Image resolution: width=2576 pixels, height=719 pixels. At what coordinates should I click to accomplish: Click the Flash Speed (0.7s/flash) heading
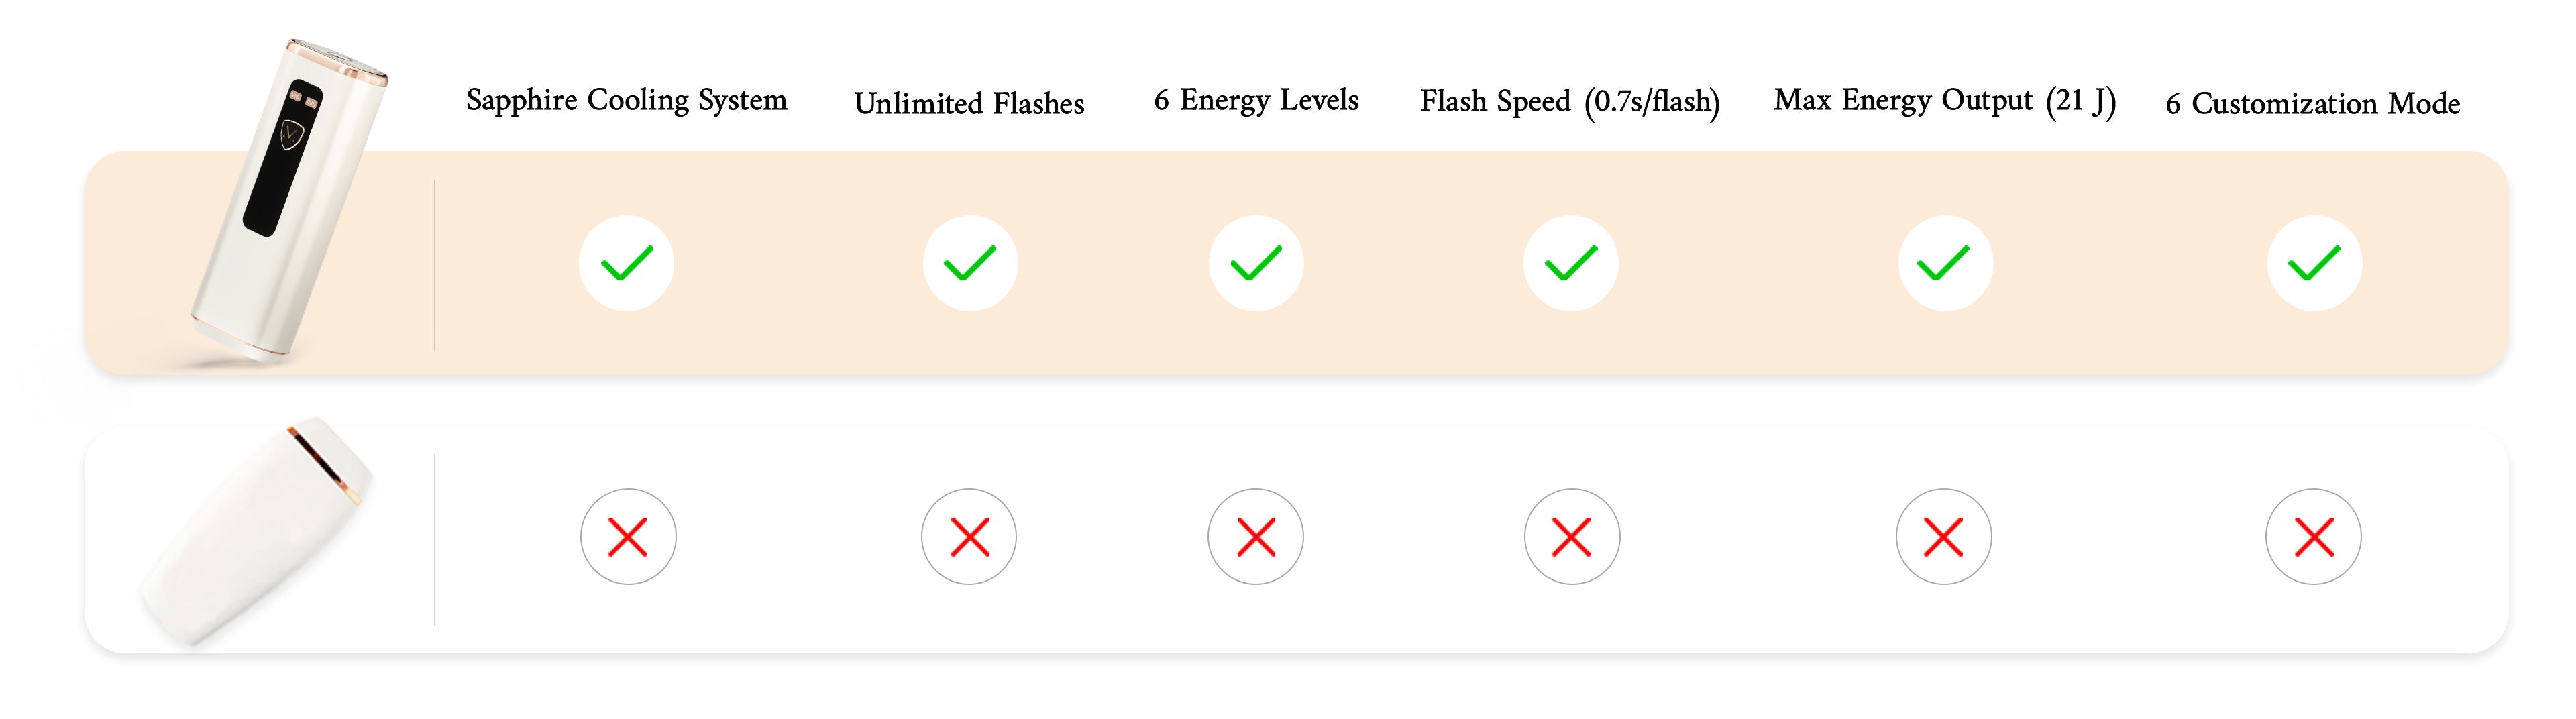1570,102
